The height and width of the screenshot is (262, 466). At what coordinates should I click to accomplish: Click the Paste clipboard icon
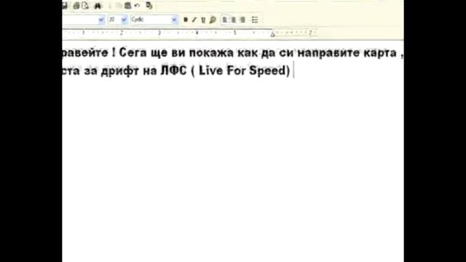click(128, 6)
